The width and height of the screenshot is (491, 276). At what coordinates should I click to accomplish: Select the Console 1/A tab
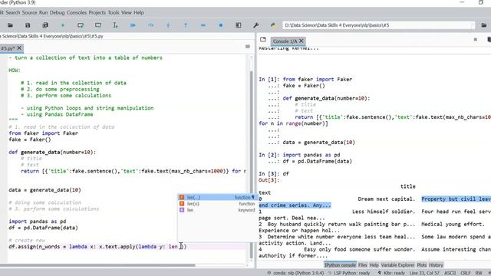(x=285, y=41)
